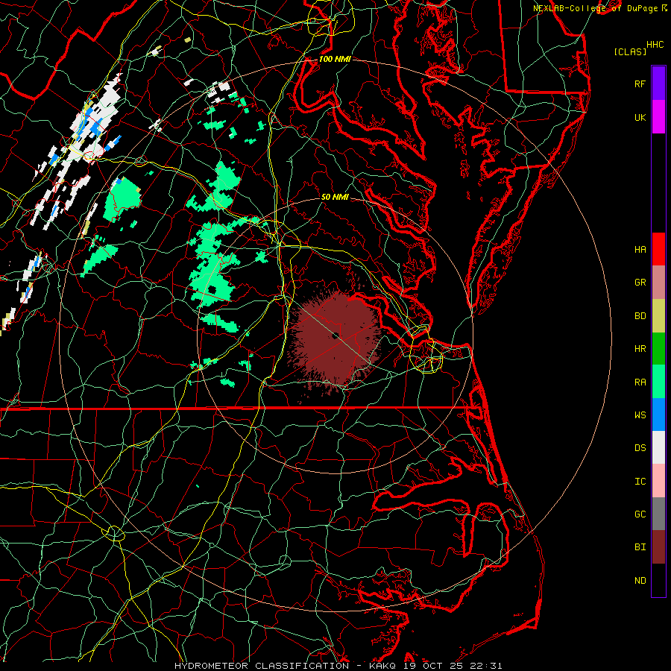Click the 'RA' legend label

pyautogui.click(x=640, y=382)
